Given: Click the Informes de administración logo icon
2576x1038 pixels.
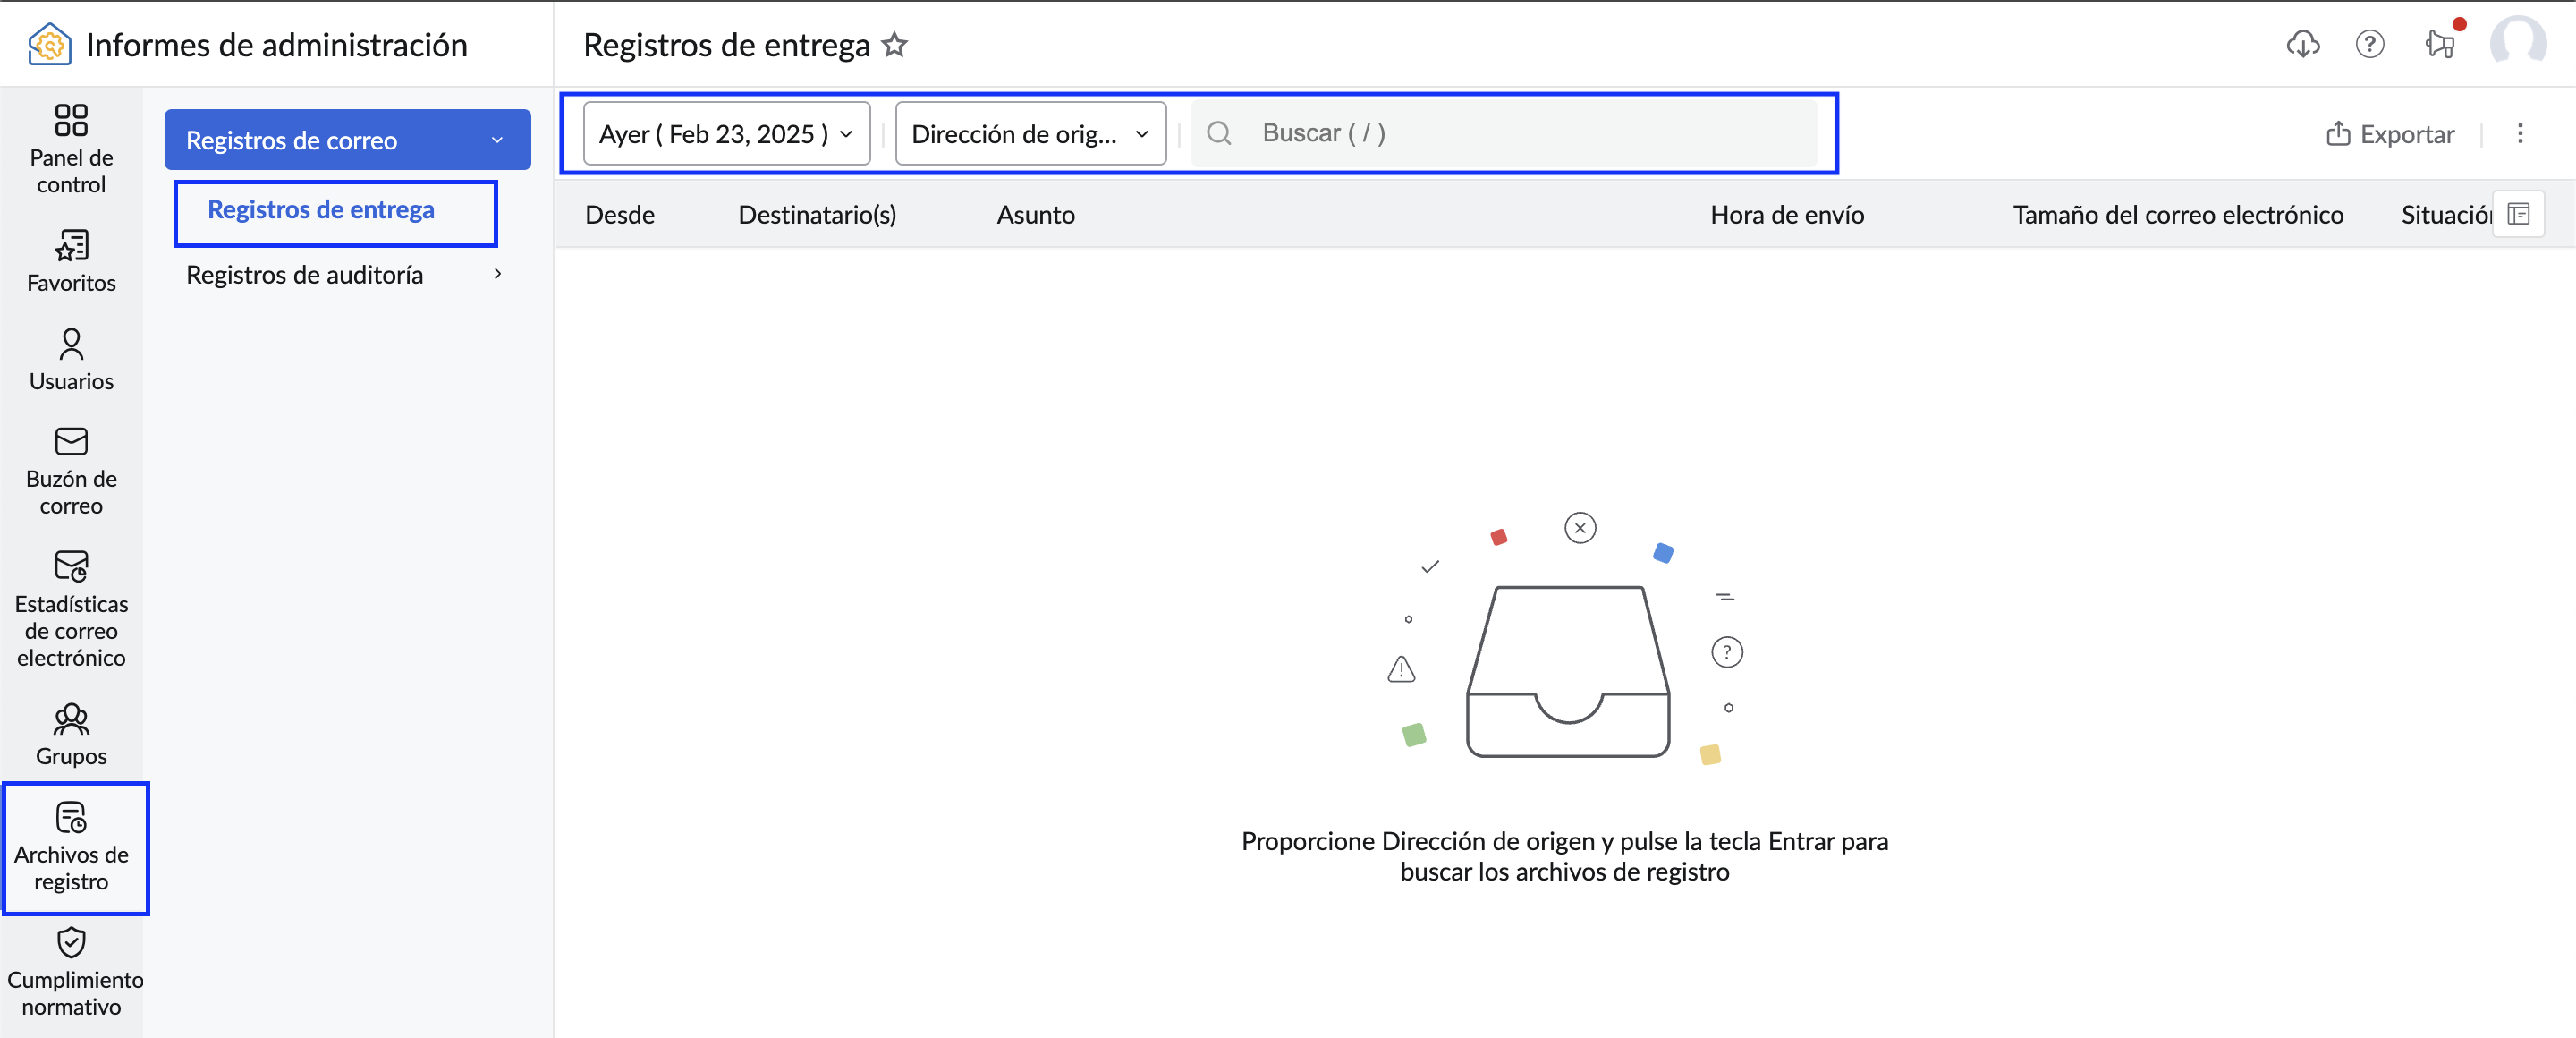Looking at the screenshot, I should click(49, 45).
